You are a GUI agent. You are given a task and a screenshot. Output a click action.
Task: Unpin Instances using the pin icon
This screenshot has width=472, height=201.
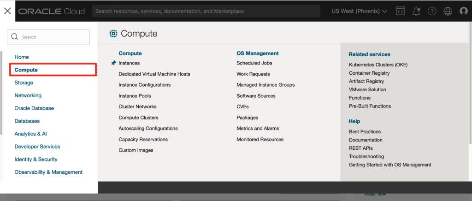pos(113,63)
